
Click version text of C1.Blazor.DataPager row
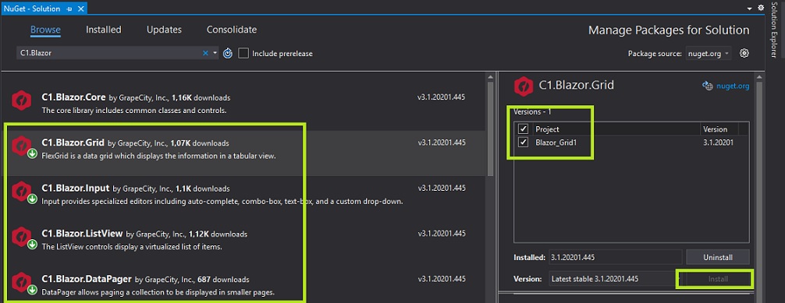click(442, 279)
